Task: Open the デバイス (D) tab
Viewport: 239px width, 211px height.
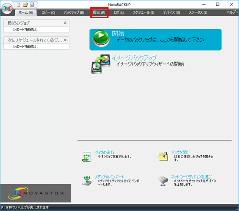Action: [172, 12]
